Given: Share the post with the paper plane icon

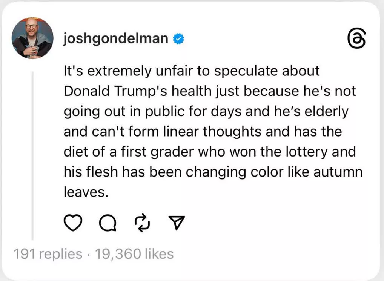Looking at the screenshot, I should click(x=177, y=222).
